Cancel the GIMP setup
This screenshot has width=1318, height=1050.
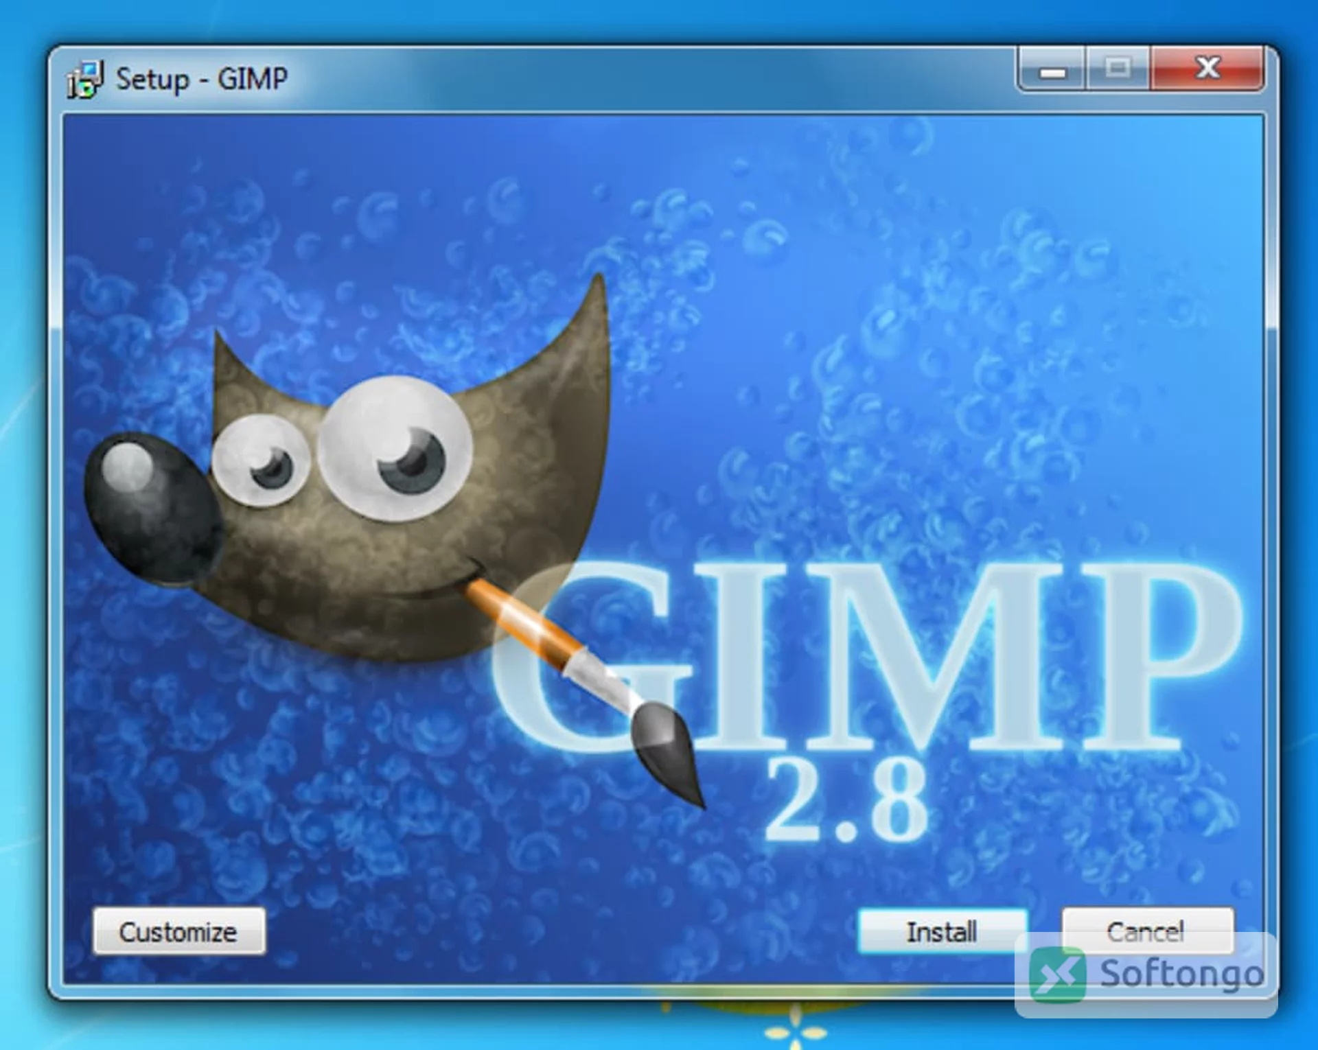pyautogui.click(x=1147, y=931)
